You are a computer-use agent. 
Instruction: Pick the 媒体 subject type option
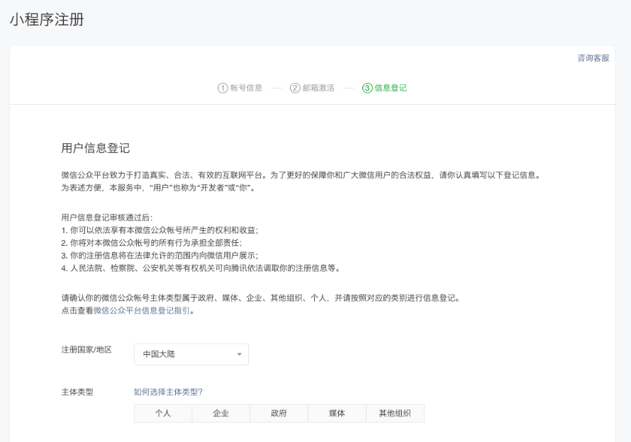(x=337, y=414)
